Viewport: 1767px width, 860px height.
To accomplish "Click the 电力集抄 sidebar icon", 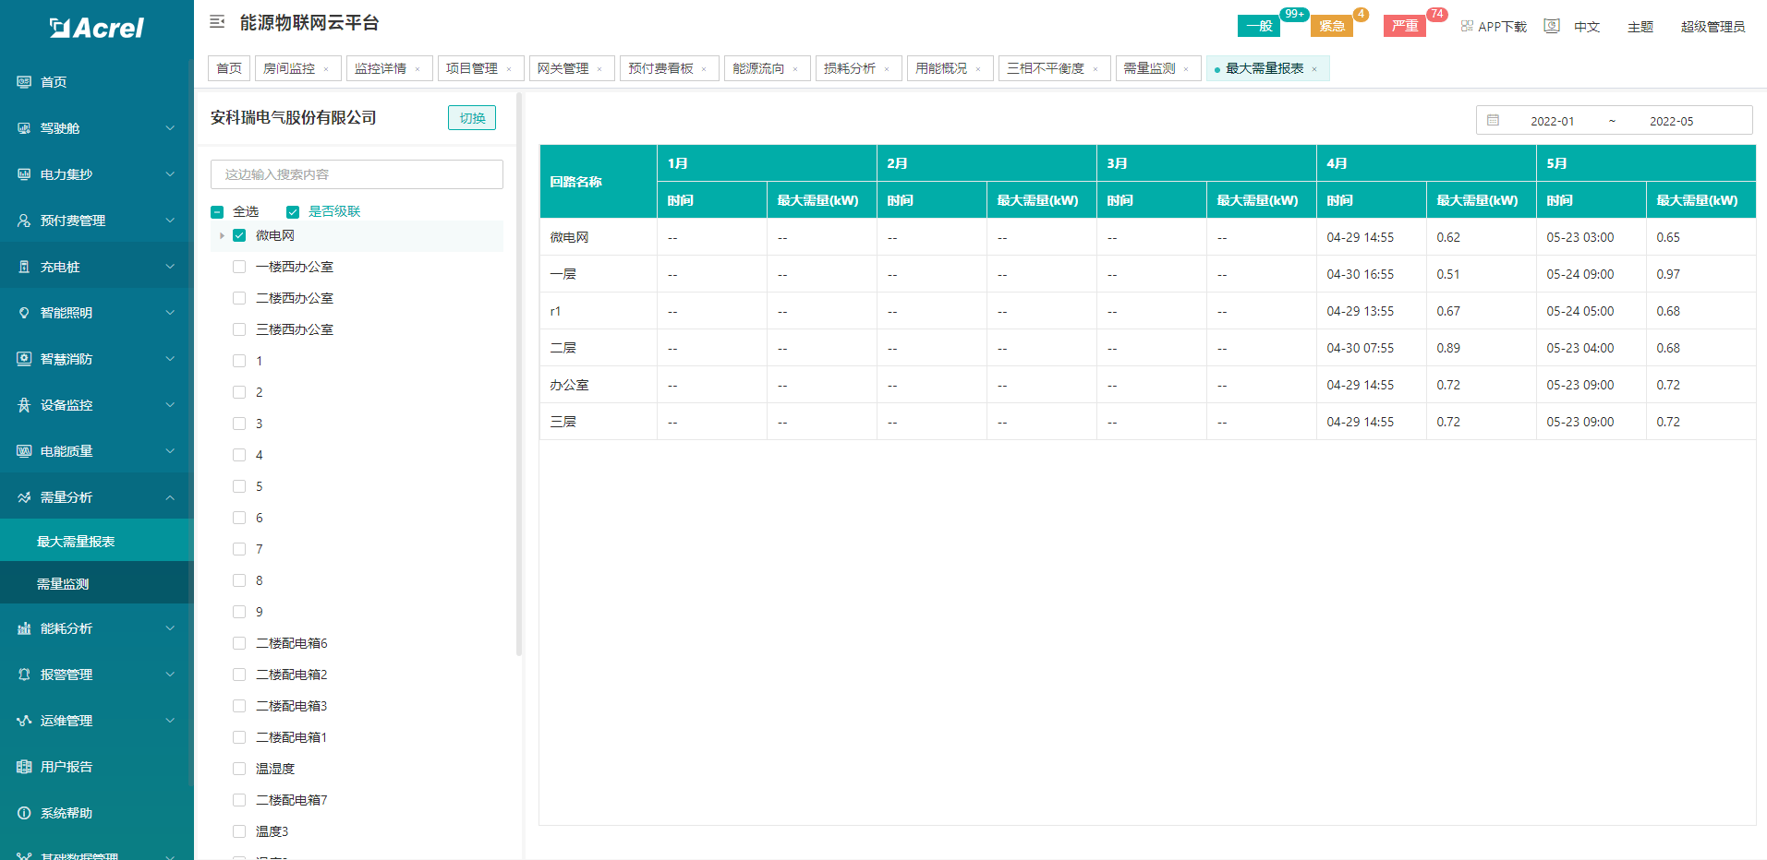I will [x=24, y=174].
